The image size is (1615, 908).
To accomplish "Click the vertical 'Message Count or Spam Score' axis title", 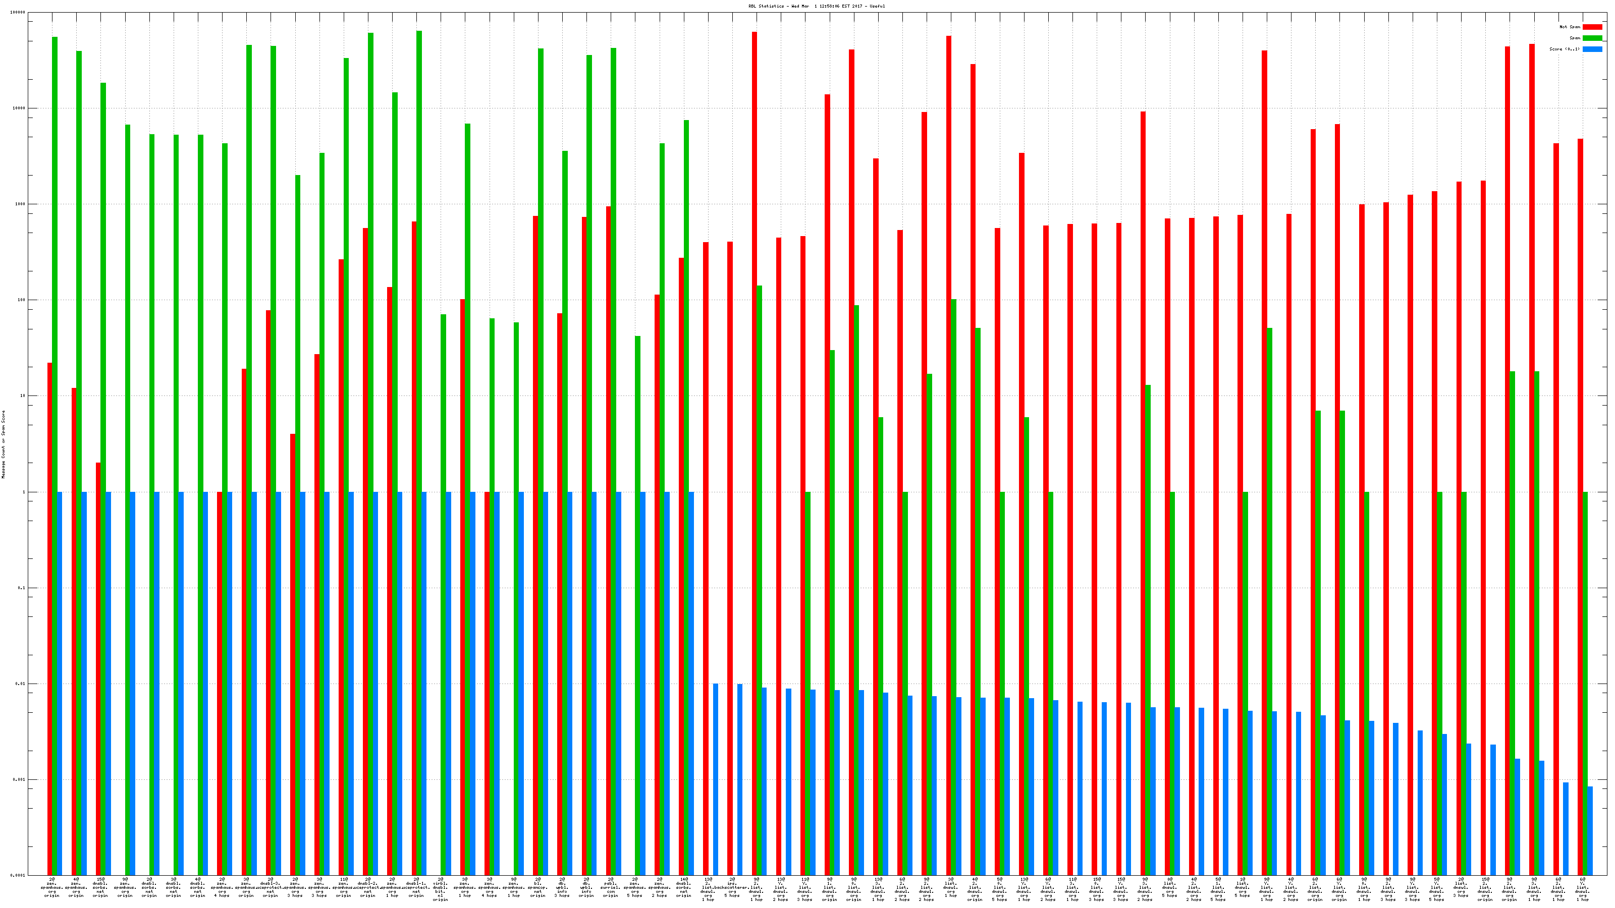I will [x=3, y=444].
